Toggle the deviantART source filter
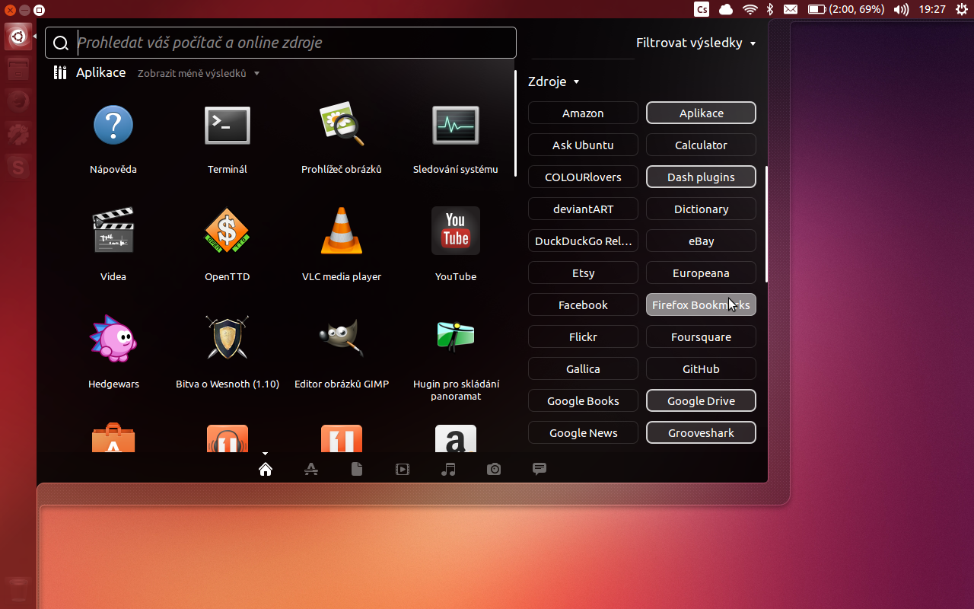This screenshot has width=974, height=609. tap(583, 209)
